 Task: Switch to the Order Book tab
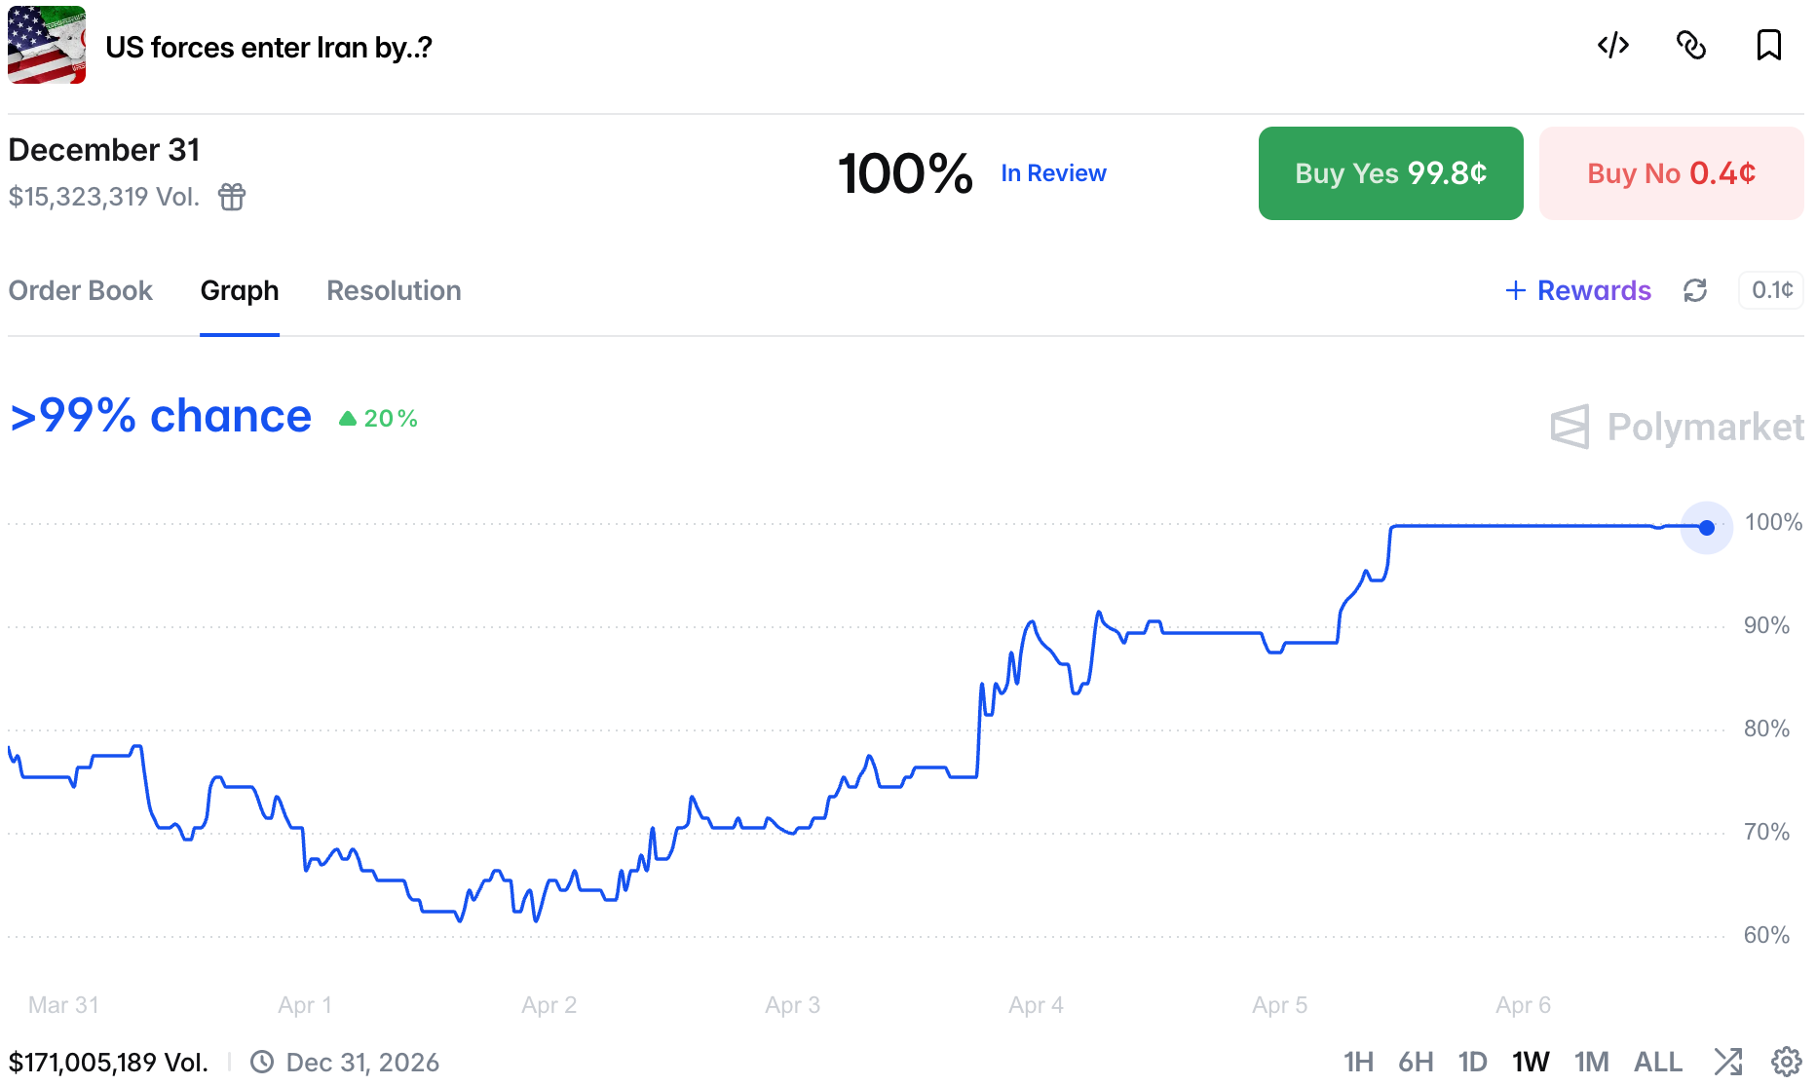(x=81, y=290)
